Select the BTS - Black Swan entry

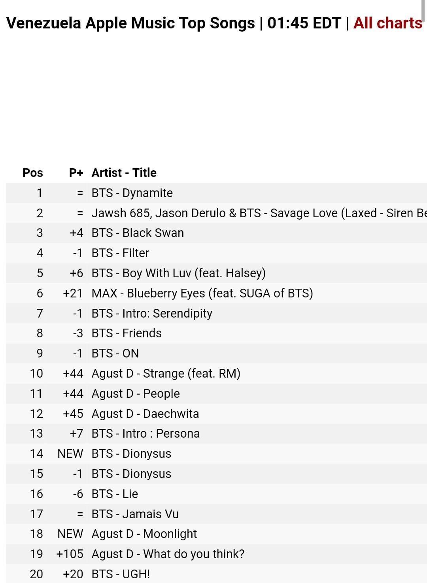216,233
